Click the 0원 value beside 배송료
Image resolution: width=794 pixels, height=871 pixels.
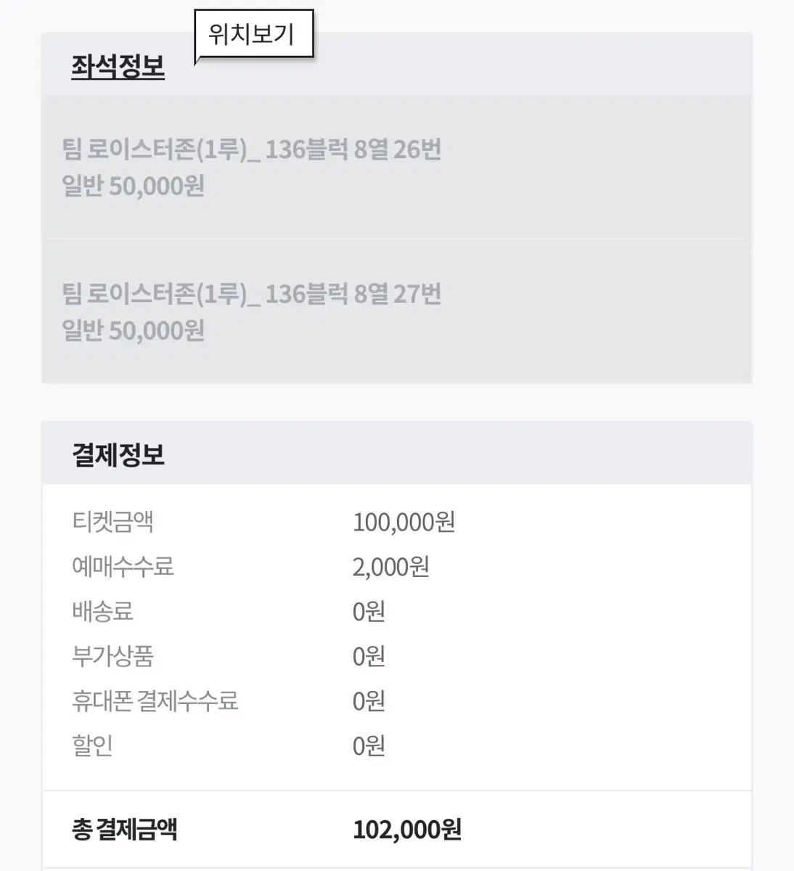coord(369,612)
